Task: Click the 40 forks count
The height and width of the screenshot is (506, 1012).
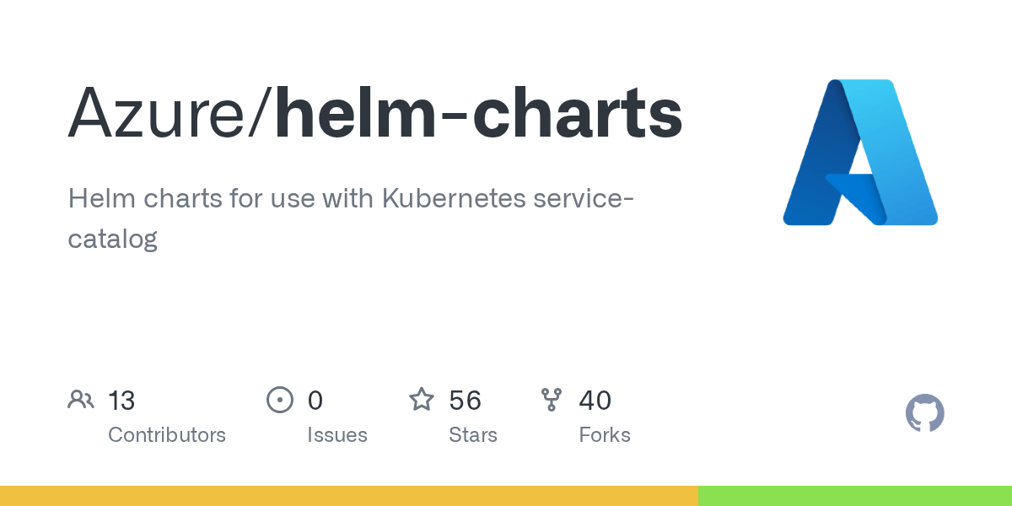Action: point(595,401)
